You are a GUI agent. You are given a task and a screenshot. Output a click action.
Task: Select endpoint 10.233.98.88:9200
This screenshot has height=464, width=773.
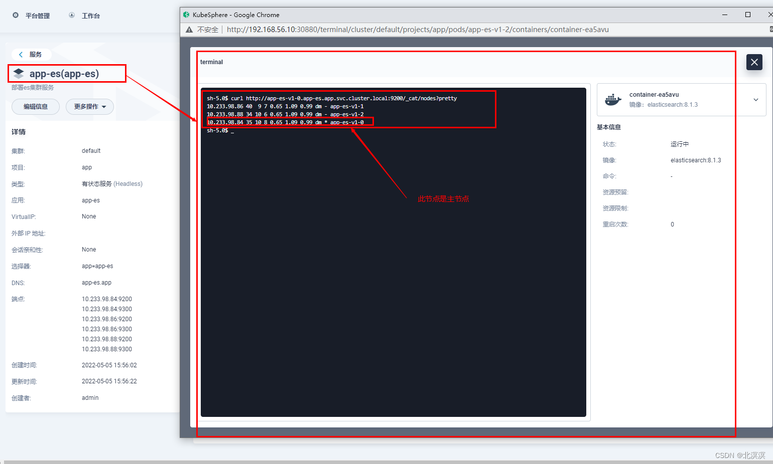(107, 339)
